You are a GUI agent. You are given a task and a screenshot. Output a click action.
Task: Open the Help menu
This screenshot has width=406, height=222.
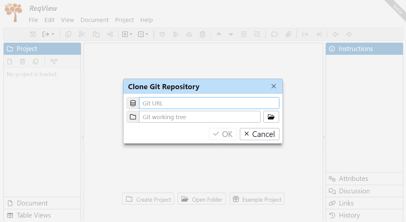click(x=147, y=20)
